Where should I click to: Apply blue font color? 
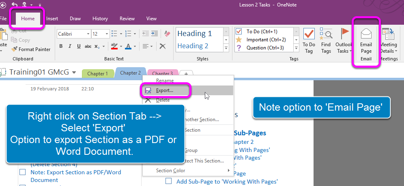(128, 46)
